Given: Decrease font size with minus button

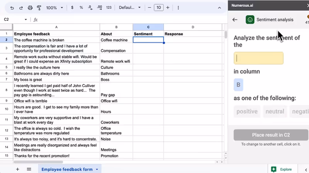Looking at the screenshot, I should [x=149, y=7].
